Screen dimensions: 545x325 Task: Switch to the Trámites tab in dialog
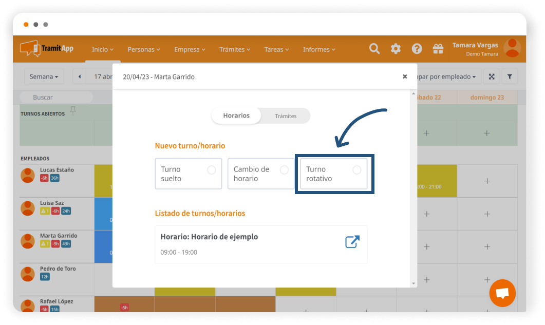(x=286, y=116)
